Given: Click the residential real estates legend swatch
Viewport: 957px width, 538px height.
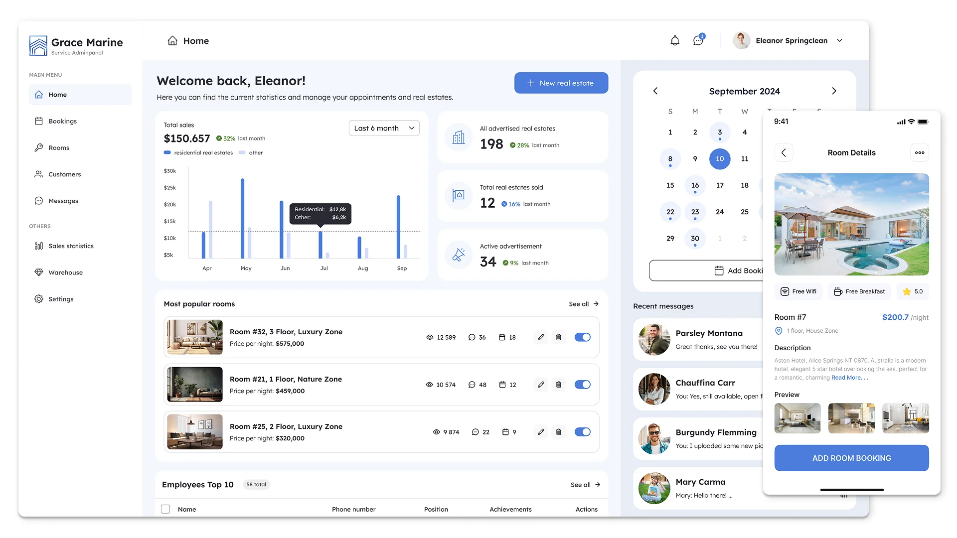Looking at the screenshot, I should click(167, 152).
